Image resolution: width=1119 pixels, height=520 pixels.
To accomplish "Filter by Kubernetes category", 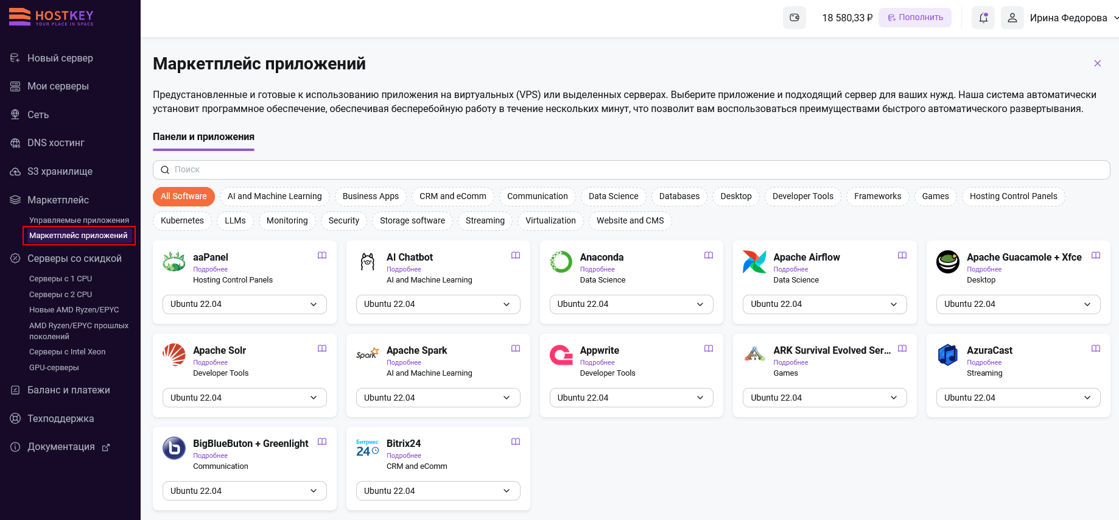I will (x=183, y=220).
